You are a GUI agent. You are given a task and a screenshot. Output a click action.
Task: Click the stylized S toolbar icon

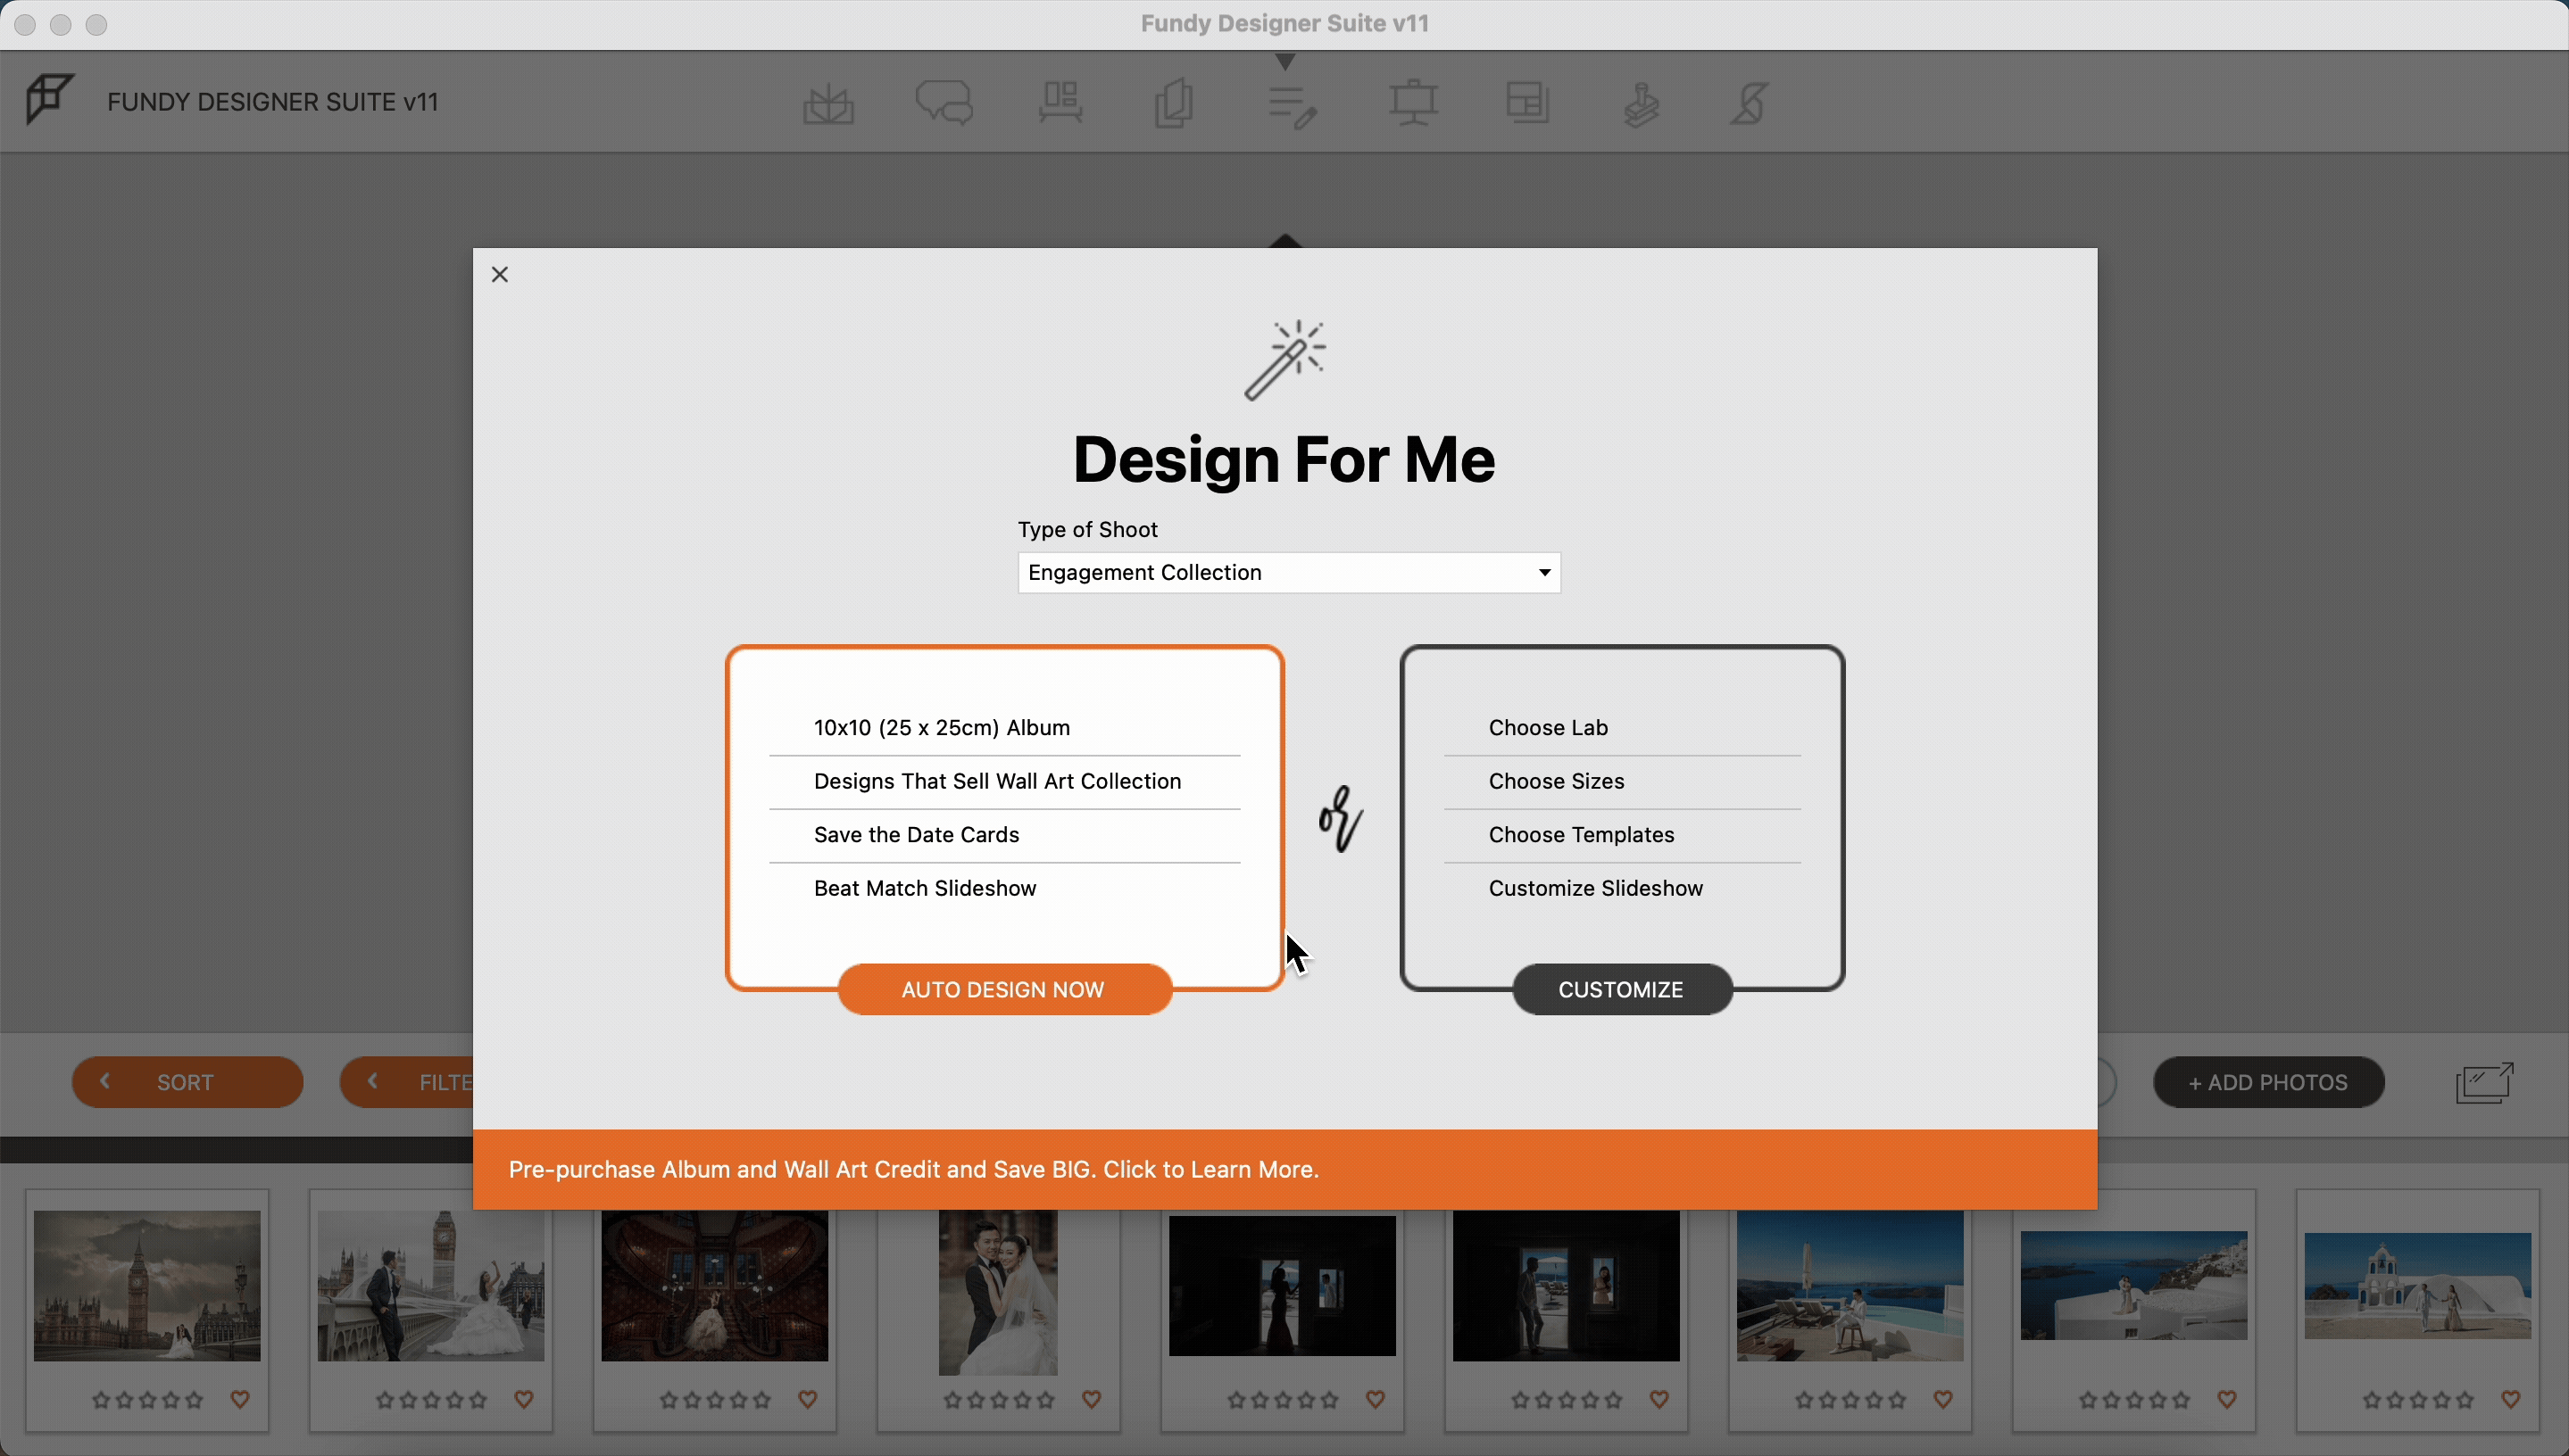pos(1750,103)
